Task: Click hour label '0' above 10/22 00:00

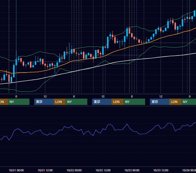Action: 74,97
